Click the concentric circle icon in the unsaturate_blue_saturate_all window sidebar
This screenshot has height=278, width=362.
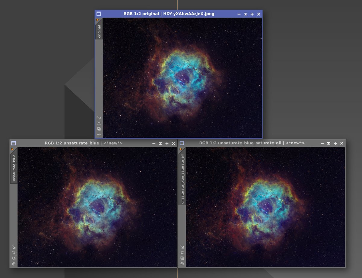click(x=182, y=264)
